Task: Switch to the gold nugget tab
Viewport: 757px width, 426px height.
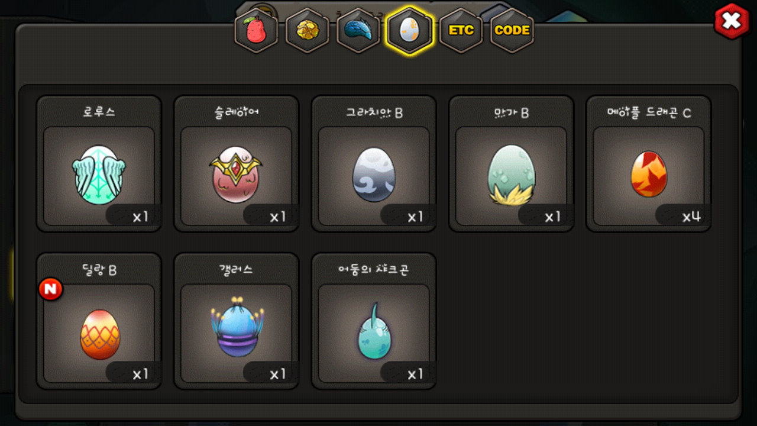Action: [308, 31]
